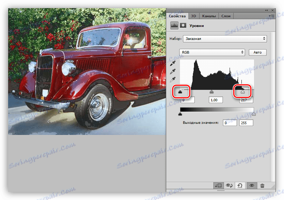View previous state eye-arrow icon

click(229, 186)
